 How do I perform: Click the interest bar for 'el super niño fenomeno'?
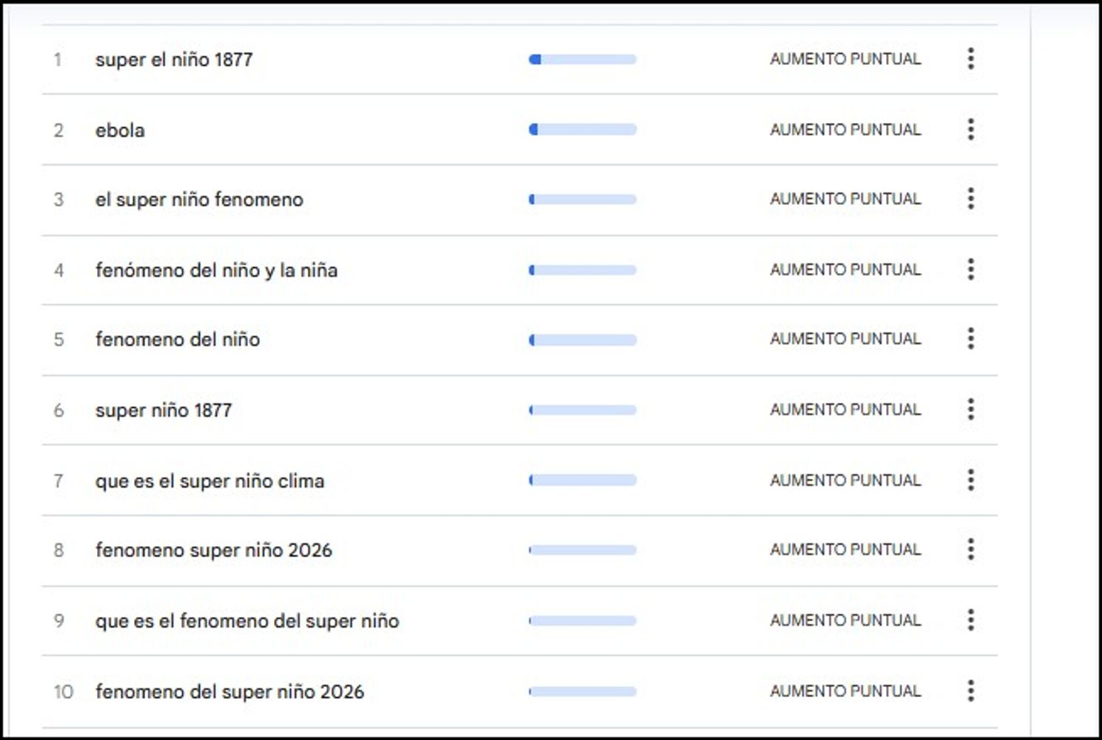pos(582,199)
